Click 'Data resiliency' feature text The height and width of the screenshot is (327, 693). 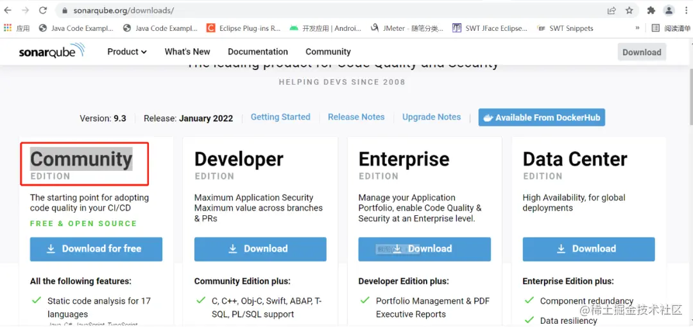click(x=569, y=321)
